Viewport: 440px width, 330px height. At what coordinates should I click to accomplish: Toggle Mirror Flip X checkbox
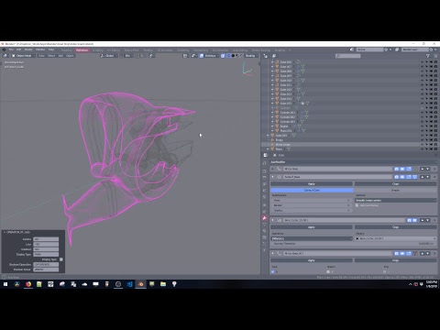pos(384,271)
